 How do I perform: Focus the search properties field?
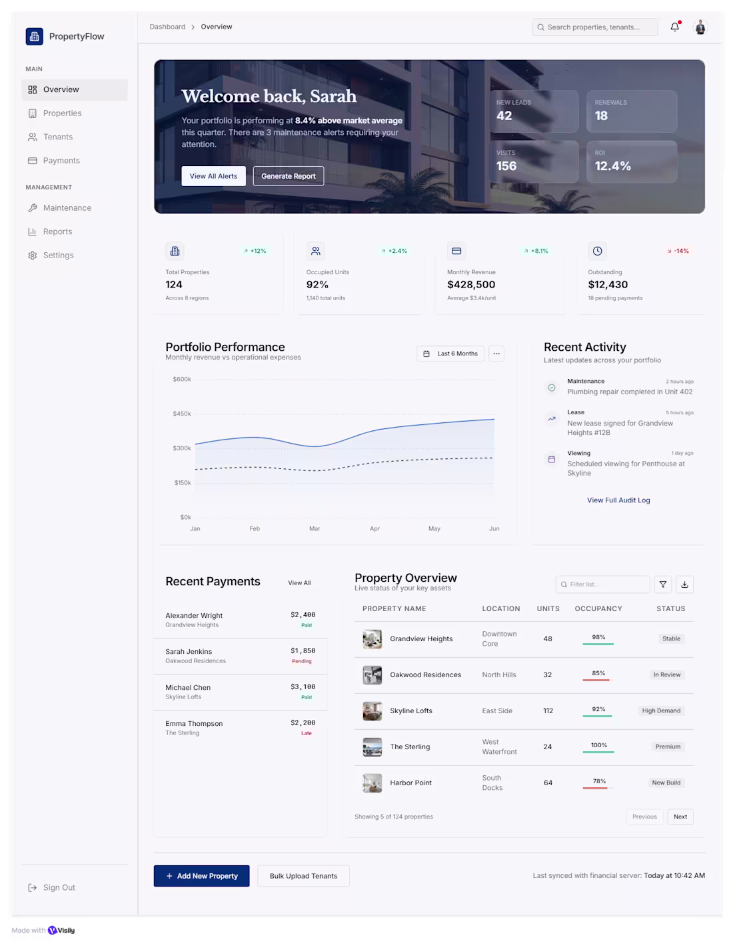pos(594,27)
